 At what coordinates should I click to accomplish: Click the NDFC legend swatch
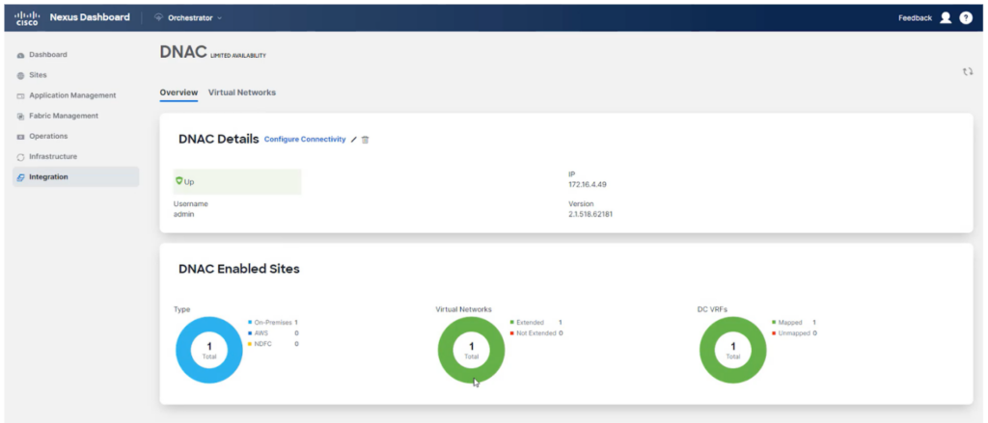click(250, 344)
